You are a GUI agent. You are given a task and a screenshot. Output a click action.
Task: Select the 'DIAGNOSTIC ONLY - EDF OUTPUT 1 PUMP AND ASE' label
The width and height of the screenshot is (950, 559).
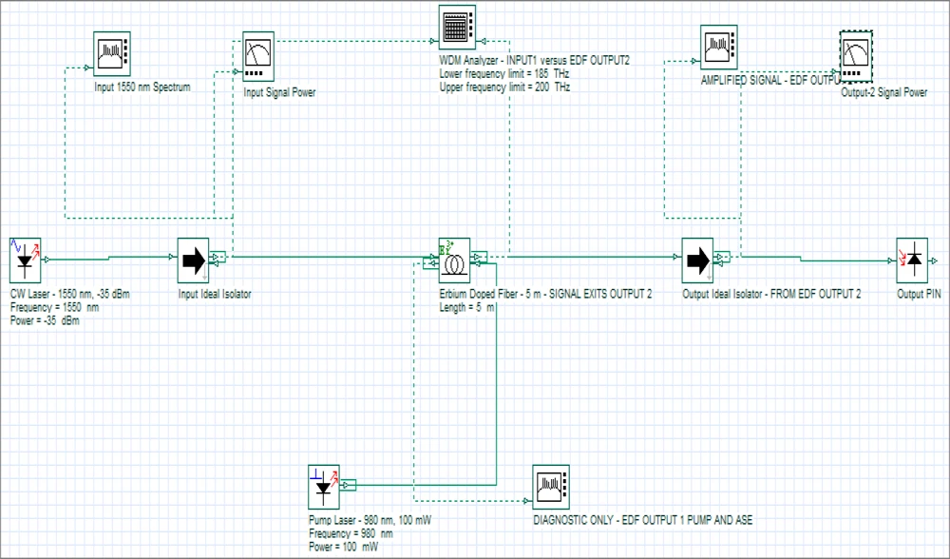click(643, 520)
